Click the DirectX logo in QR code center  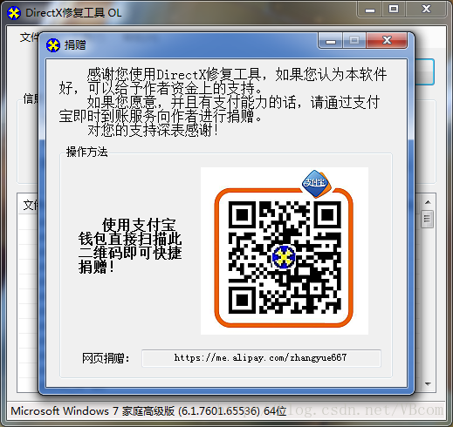[x=284, y=257]
